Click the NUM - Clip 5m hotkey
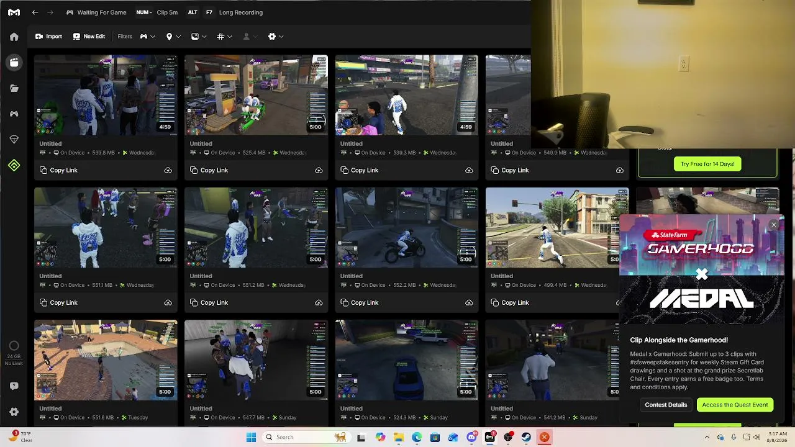 coord(157,12)
